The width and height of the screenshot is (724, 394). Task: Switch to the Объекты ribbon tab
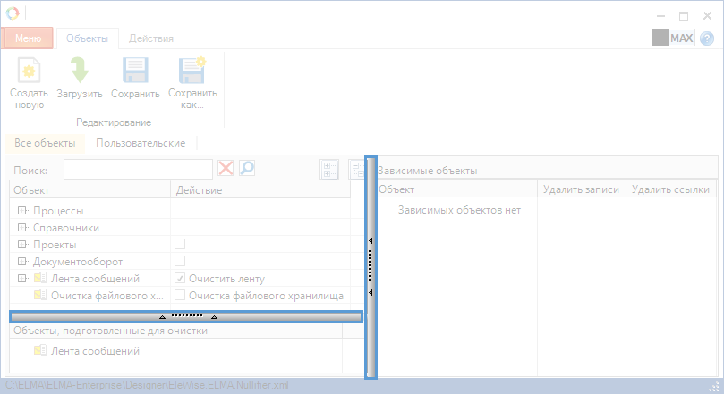pos(88,38)
